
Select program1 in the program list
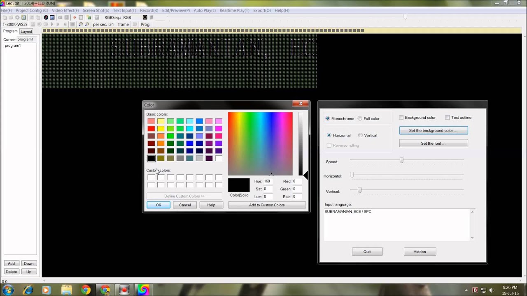13,46
